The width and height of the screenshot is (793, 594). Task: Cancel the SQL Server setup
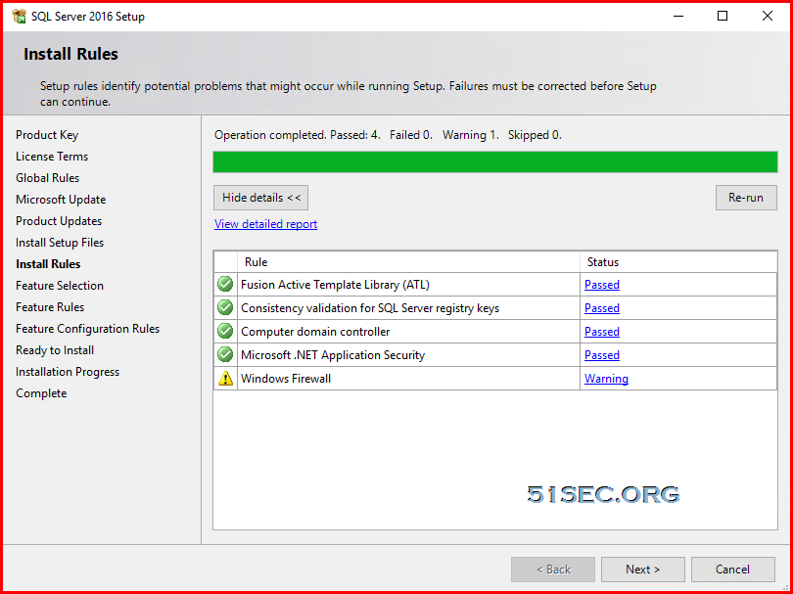(x=733, y=570)
